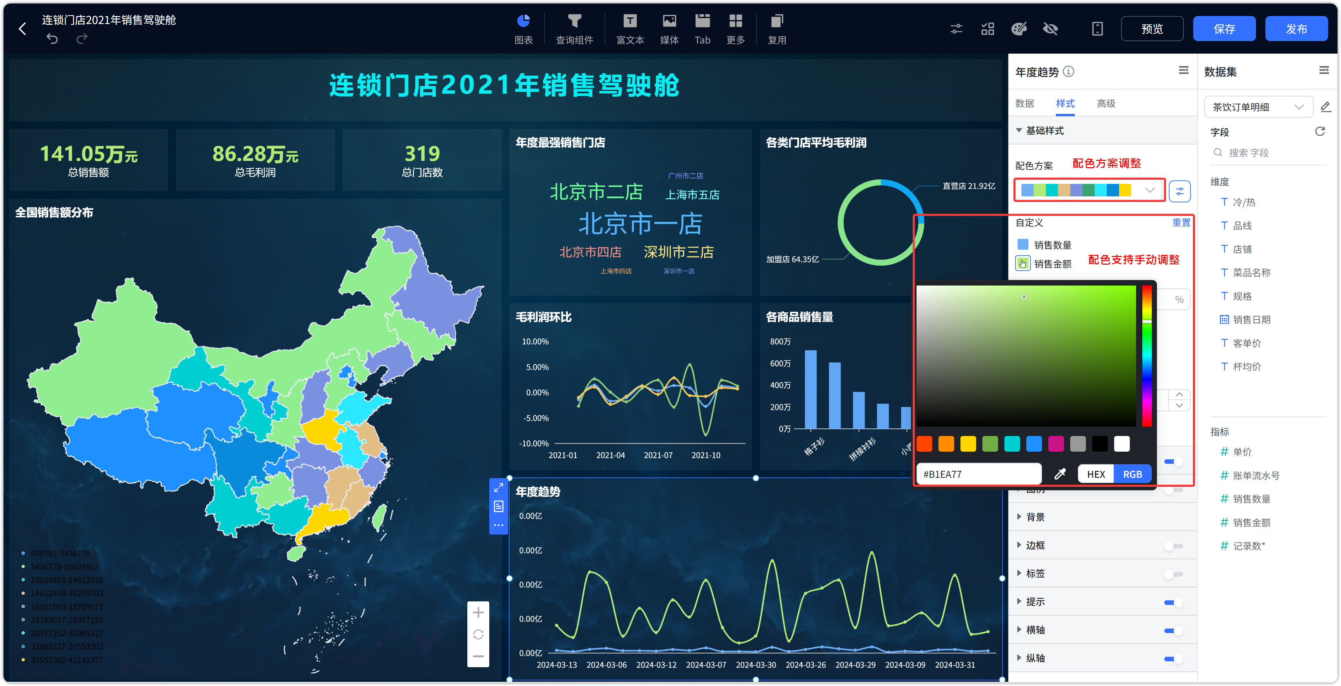The image size is (1341, 686).
Task: Insert a 富文本 rich text block
Action: pos(630,29)
